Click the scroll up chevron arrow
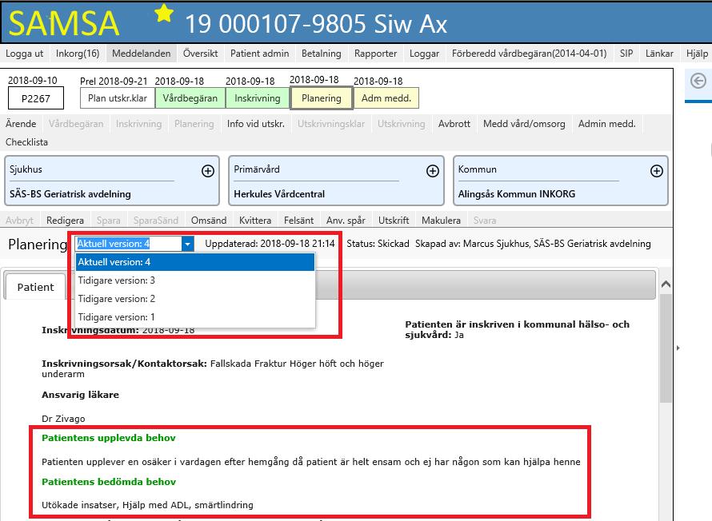 (x=666, y=284)
